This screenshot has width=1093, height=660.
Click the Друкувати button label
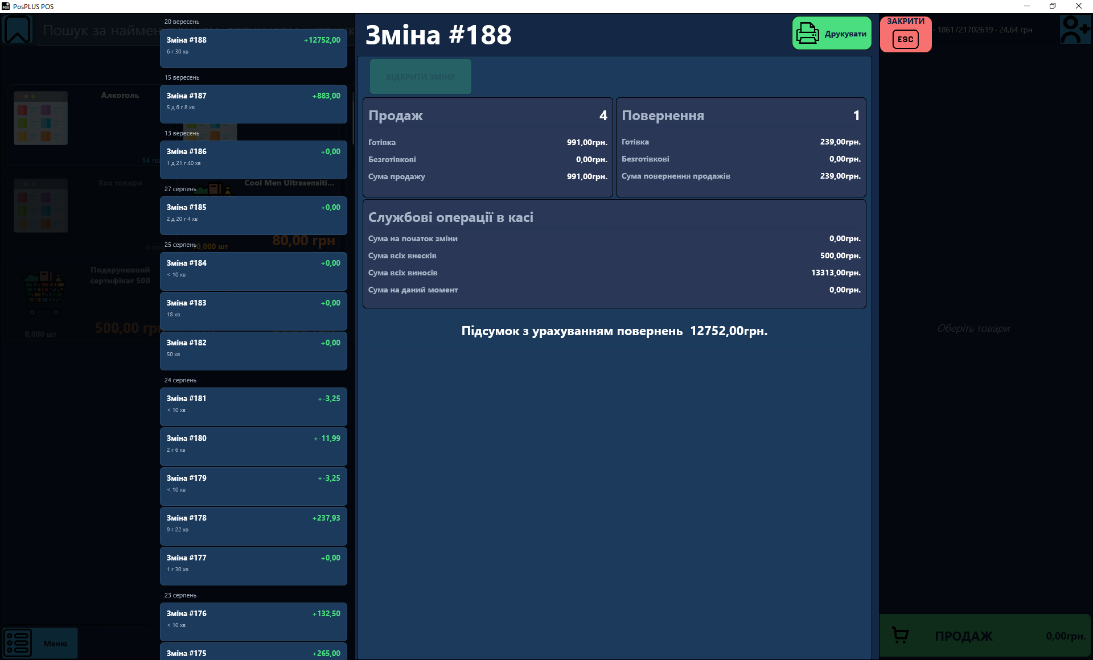tap(845, 34)
